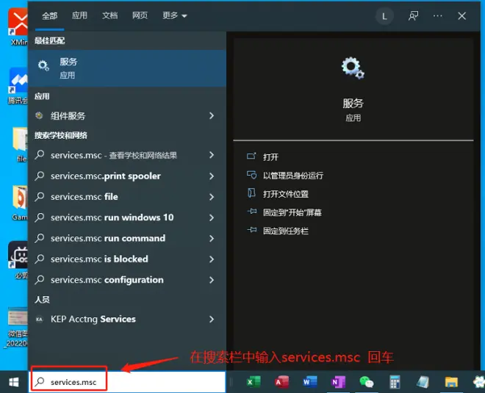Click the L user account avatar

point(384,16)
